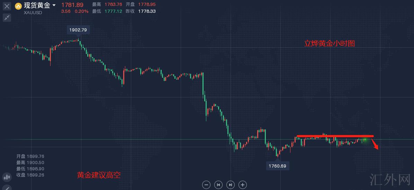The image size is (414, 190).
Task: Open the candlestick chart type icon
Action: coord(7,177)
